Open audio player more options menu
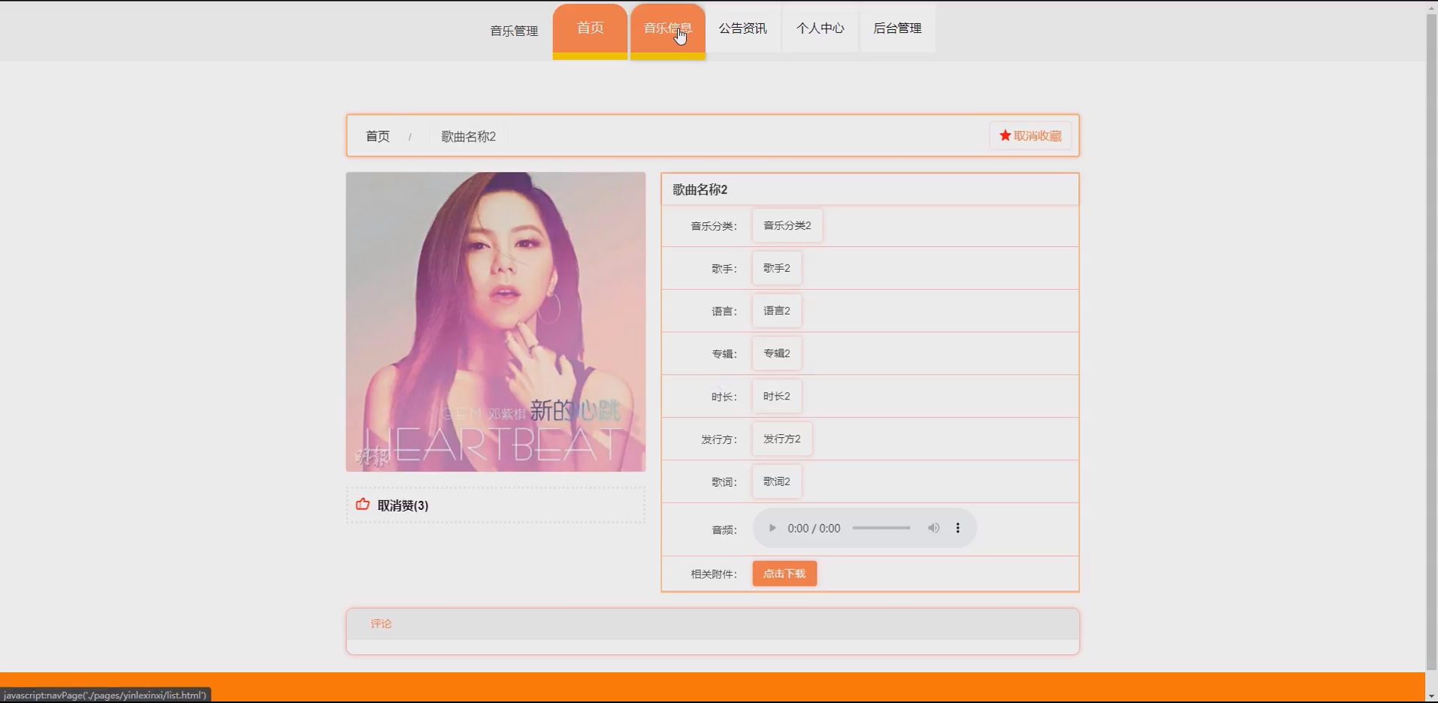 958,528
